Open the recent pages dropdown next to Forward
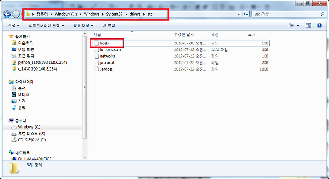329x179 pixels. tap(21, 15)
